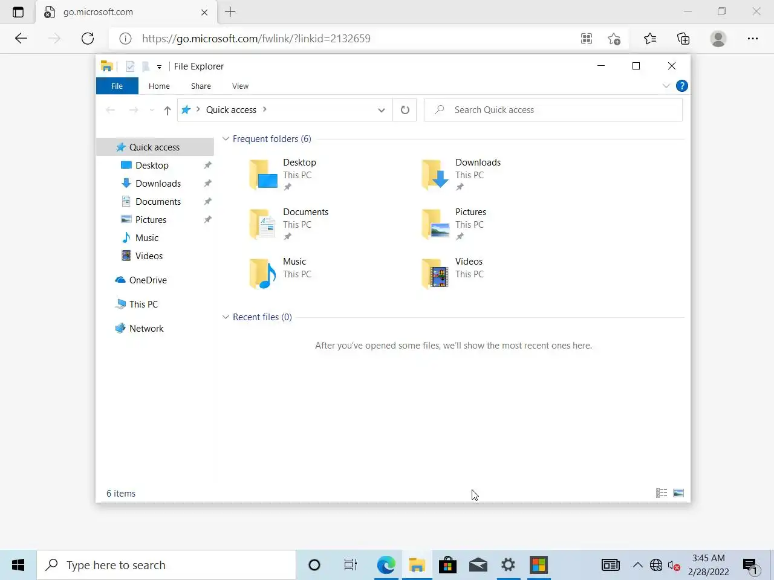Select the Desktop folder icon in Frequent folders

pyautogui.click(x=263, y=175)
